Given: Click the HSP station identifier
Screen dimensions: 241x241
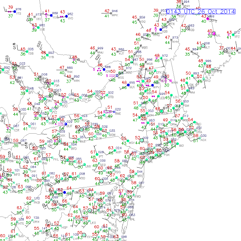Looking at the screenshot, I should click(x=65, y=228).
